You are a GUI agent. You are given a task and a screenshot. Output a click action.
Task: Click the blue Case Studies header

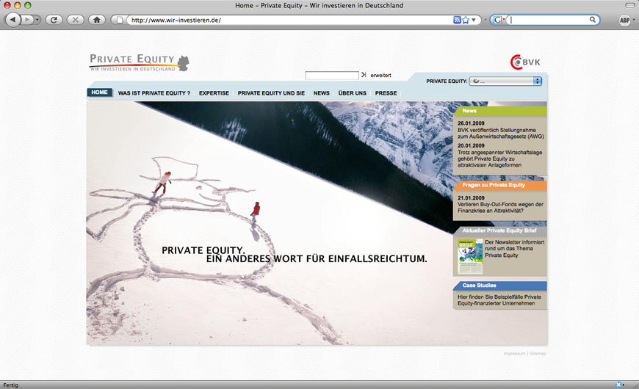click(500, 286)
